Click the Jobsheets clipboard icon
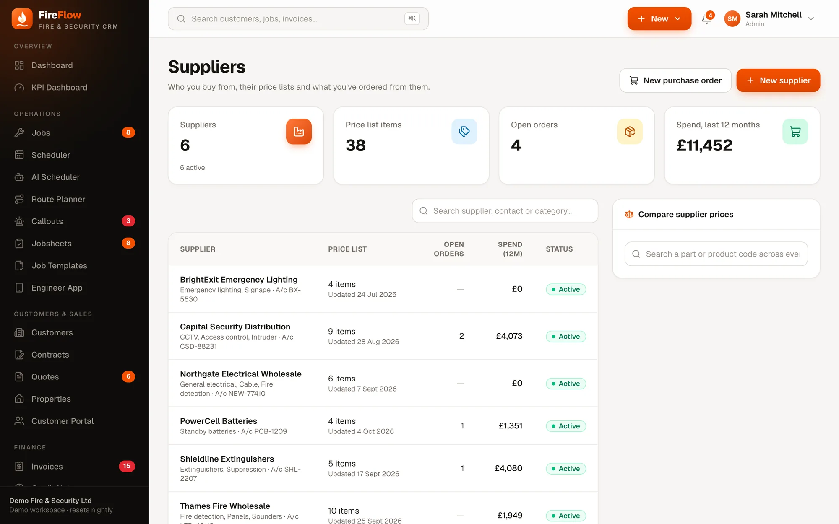This screenshot has width=839, height=524. tap(19, 244)
